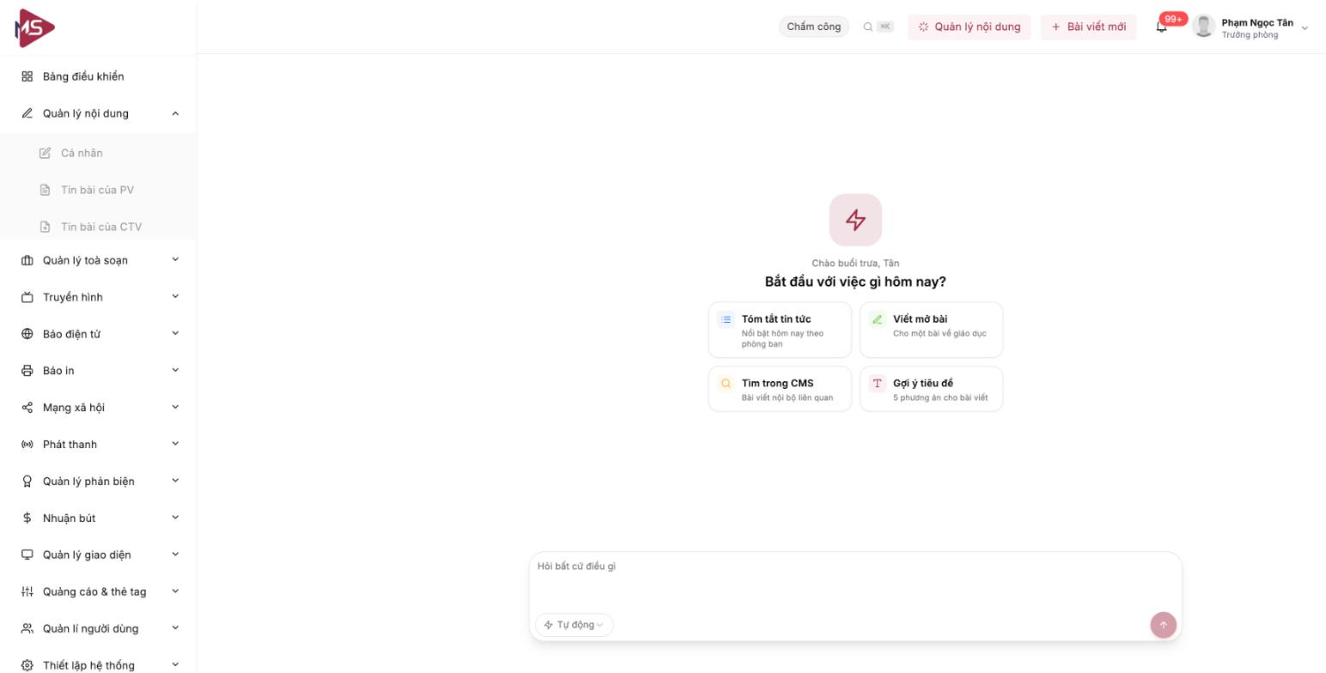This screenshot has width=1326, height=673.
Task: Open the Cá nhân submenu item
Action: point(98,153)
